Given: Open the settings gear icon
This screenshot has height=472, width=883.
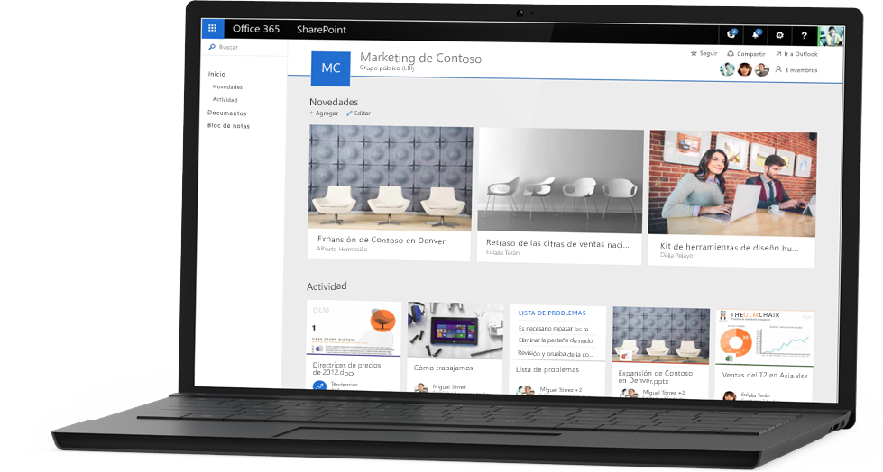Looking at the screenshot, I should tap(779, 35).
